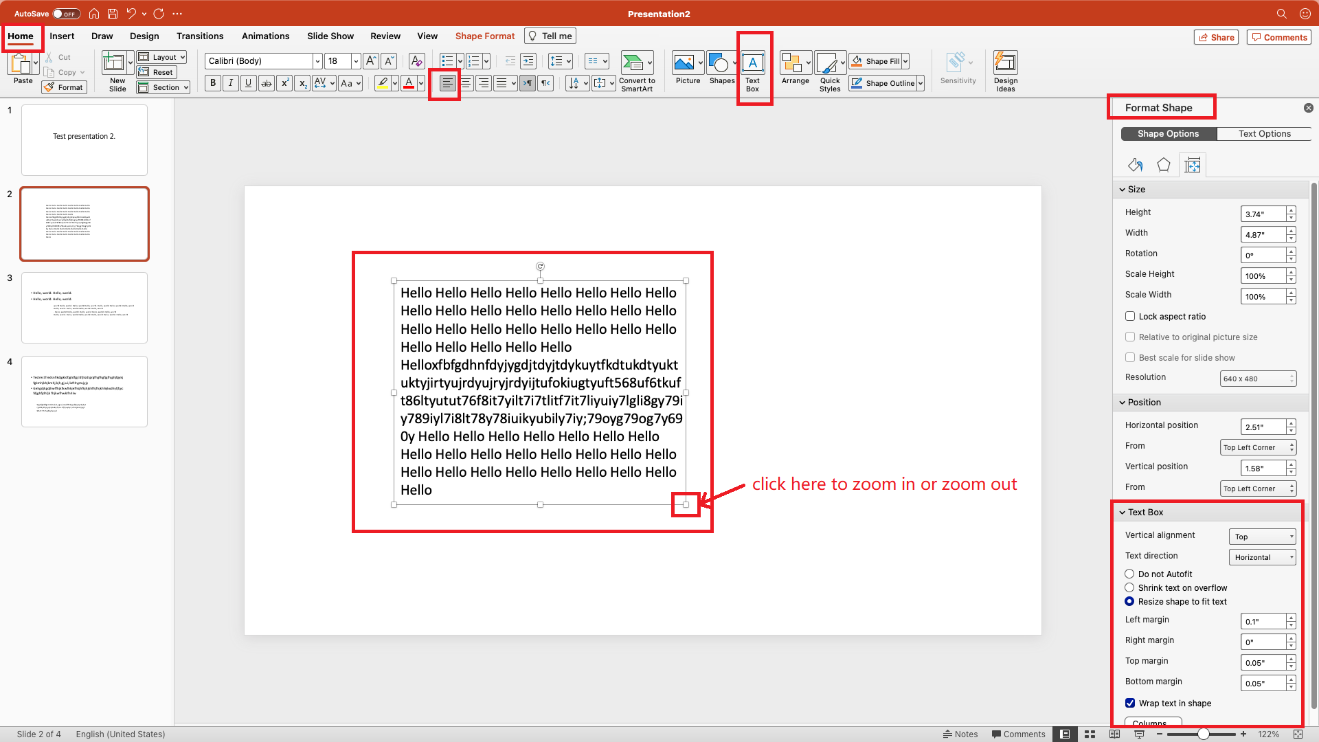
Task: Click the Bold formatting button
Action: [x=213, y=83]
